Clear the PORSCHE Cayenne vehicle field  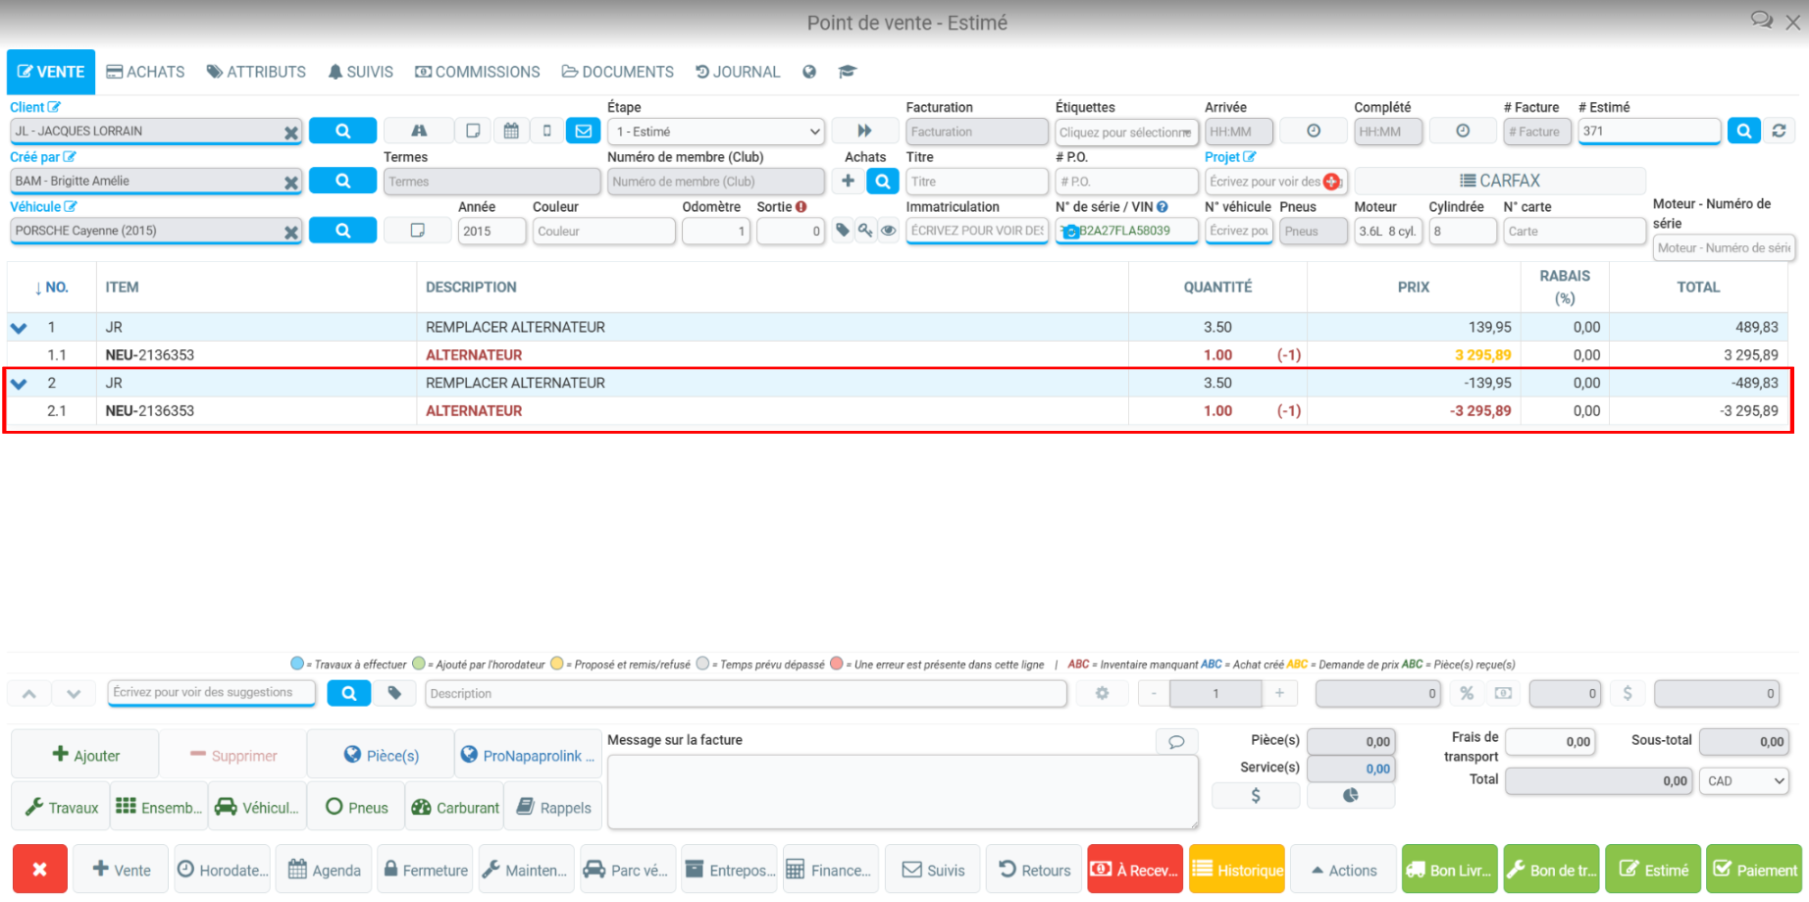click(291, 233)
